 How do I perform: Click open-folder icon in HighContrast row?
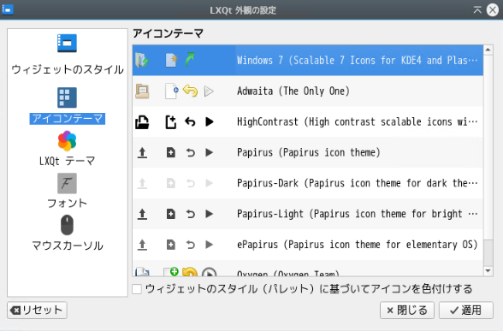click(142, 121)
